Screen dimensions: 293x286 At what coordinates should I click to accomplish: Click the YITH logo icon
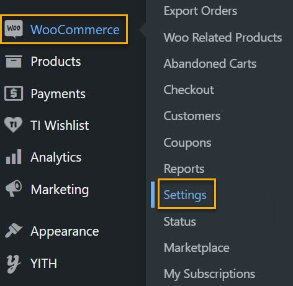point(14,264)
